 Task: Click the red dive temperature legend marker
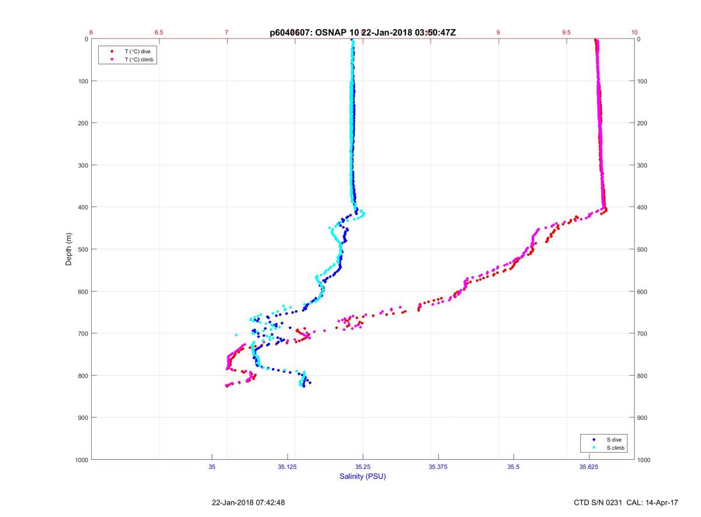112,51
